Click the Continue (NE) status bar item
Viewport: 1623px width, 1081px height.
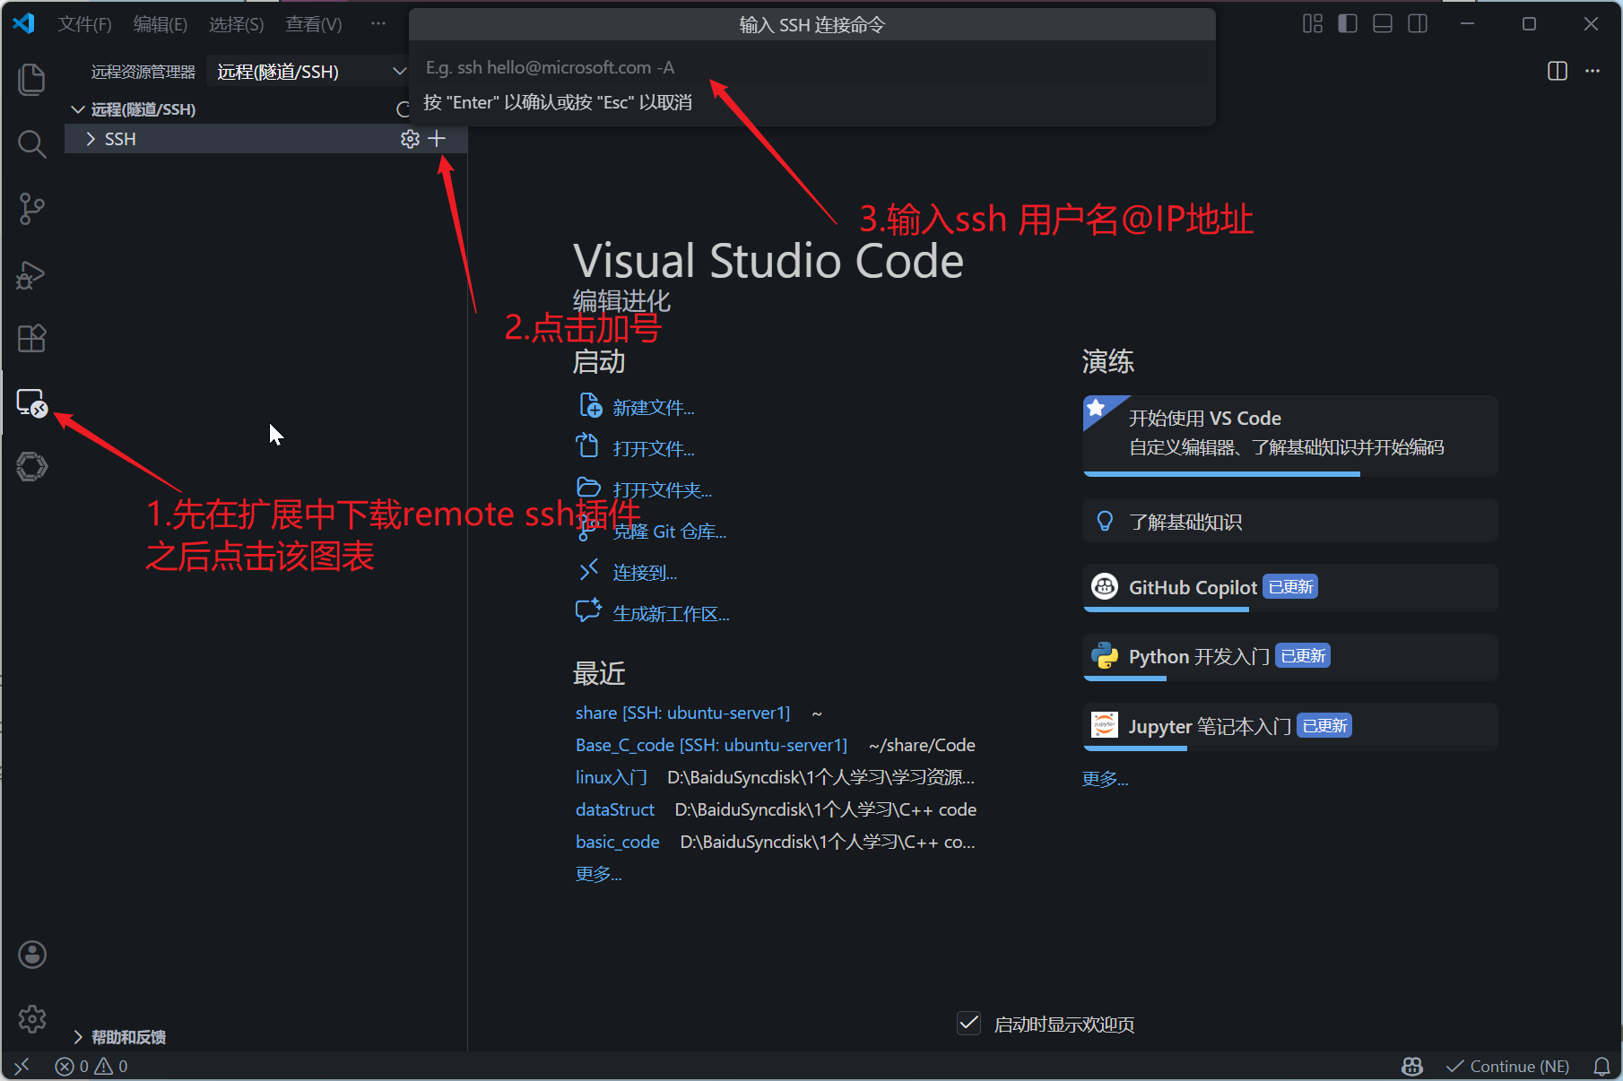(1508, 1066)
